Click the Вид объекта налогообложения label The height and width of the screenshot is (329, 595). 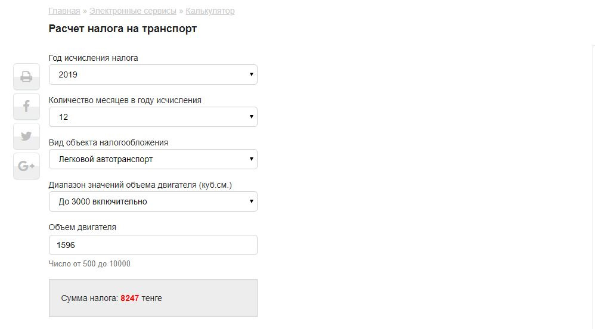tap(108, 143)
